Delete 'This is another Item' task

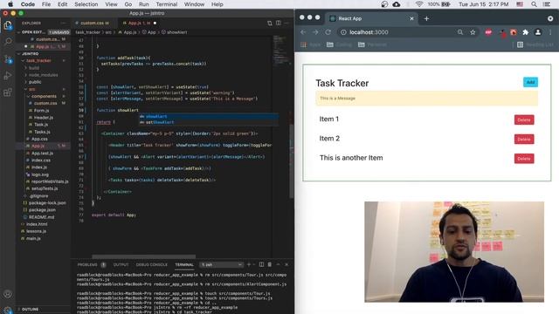[x=524, y=159]
